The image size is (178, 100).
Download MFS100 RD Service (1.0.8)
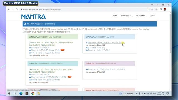click(x=45, y=50)
